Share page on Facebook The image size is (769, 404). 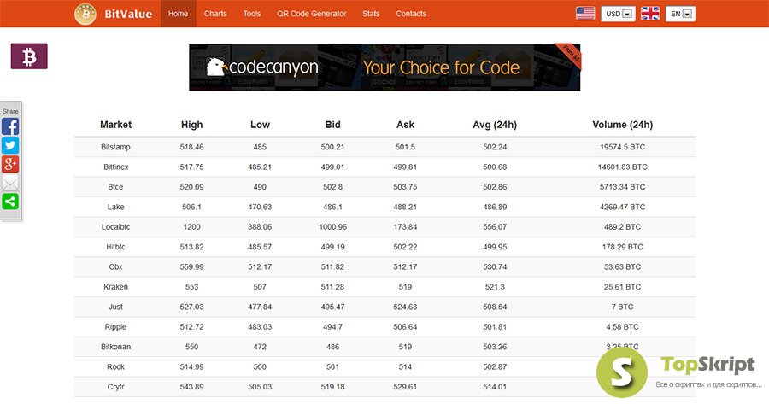pyautogui.click(x=10, y=126)
